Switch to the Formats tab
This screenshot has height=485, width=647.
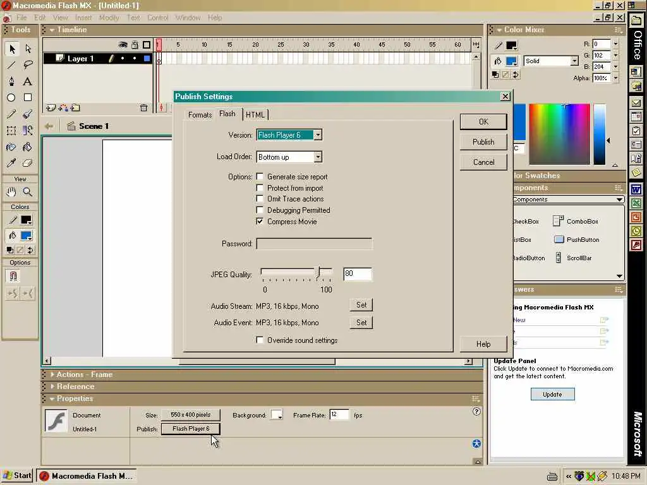(200, 115)
